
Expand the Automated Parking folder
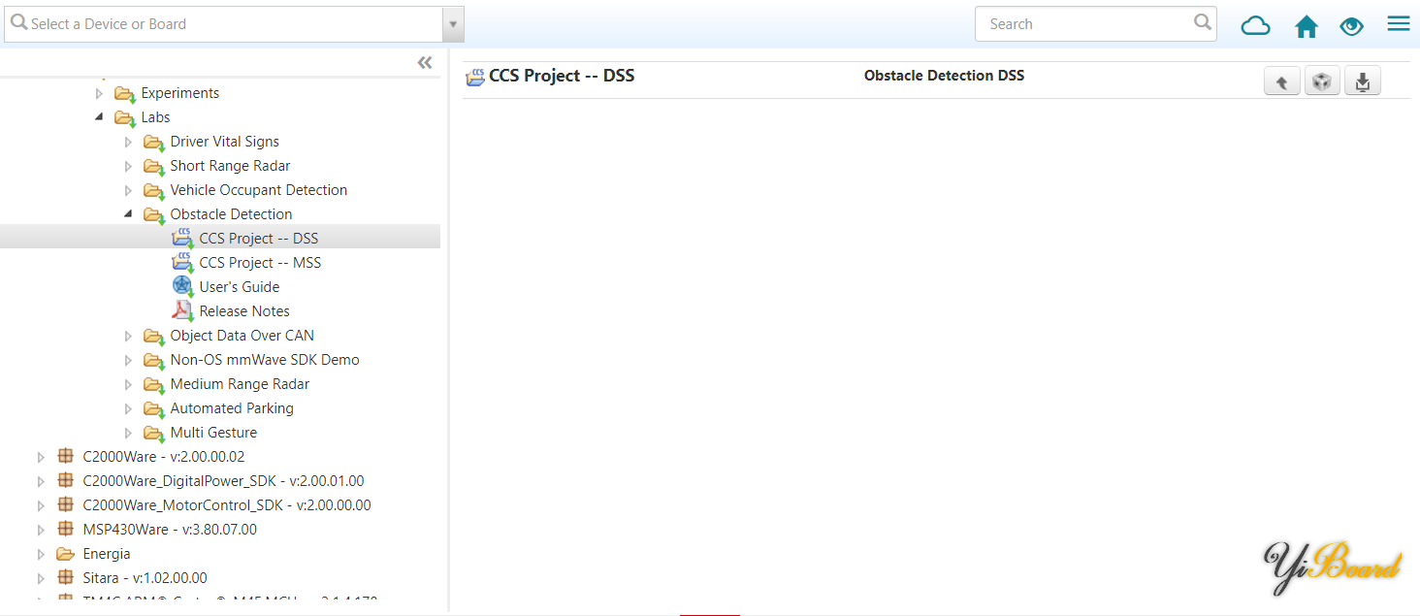pyautogui.click(x=128, y=408)
